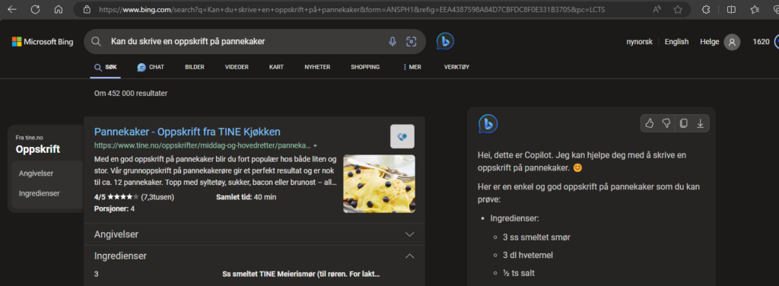This screenshot has height=286, width=779.
Task: Jump to Angivelser in left sidebar
Action: click(37, 173)
